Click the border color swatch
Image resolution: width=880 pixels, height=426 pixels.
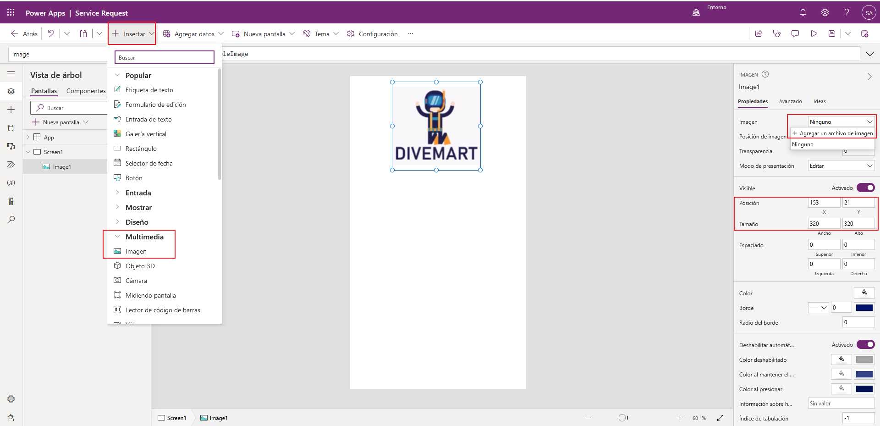tap(864, 308)
